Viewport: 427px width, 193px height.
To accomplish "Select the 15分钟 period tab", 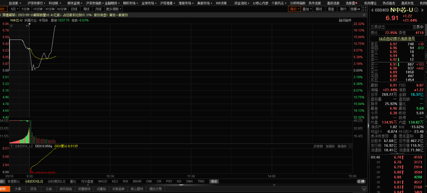I will [x=38, y=9].
